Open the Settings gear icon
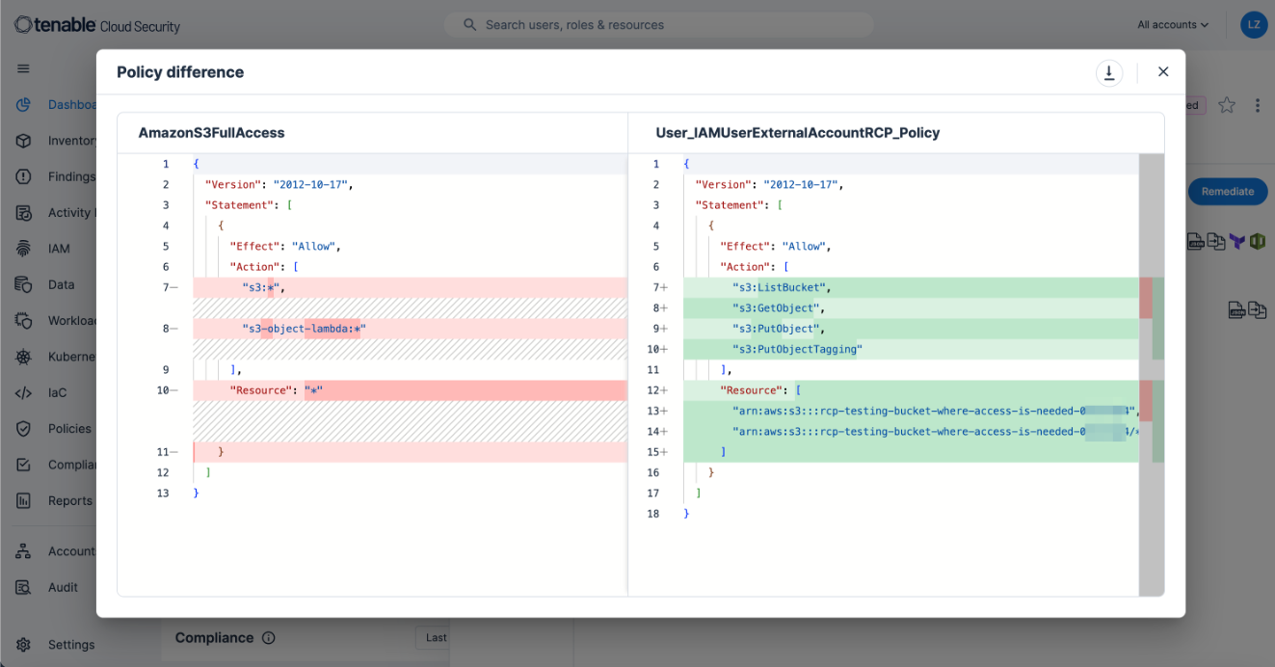The width and height of the screenshot is (1275, 667). tap(24, 644)
